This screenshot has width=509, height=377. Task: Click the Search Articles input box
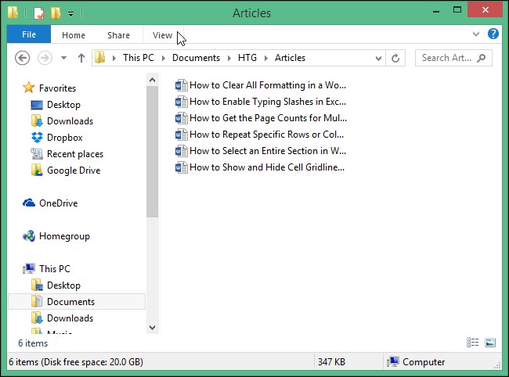click(453, 58)
